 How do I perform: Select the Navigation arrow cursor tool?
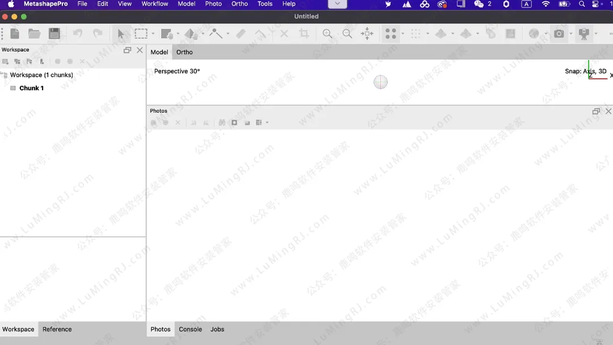pos(120,34)
